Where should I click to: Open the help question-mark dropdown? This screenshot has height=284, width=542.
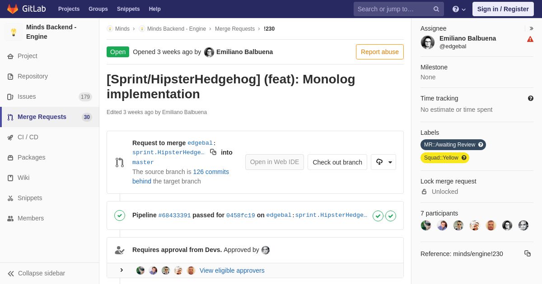pos(459,9)
